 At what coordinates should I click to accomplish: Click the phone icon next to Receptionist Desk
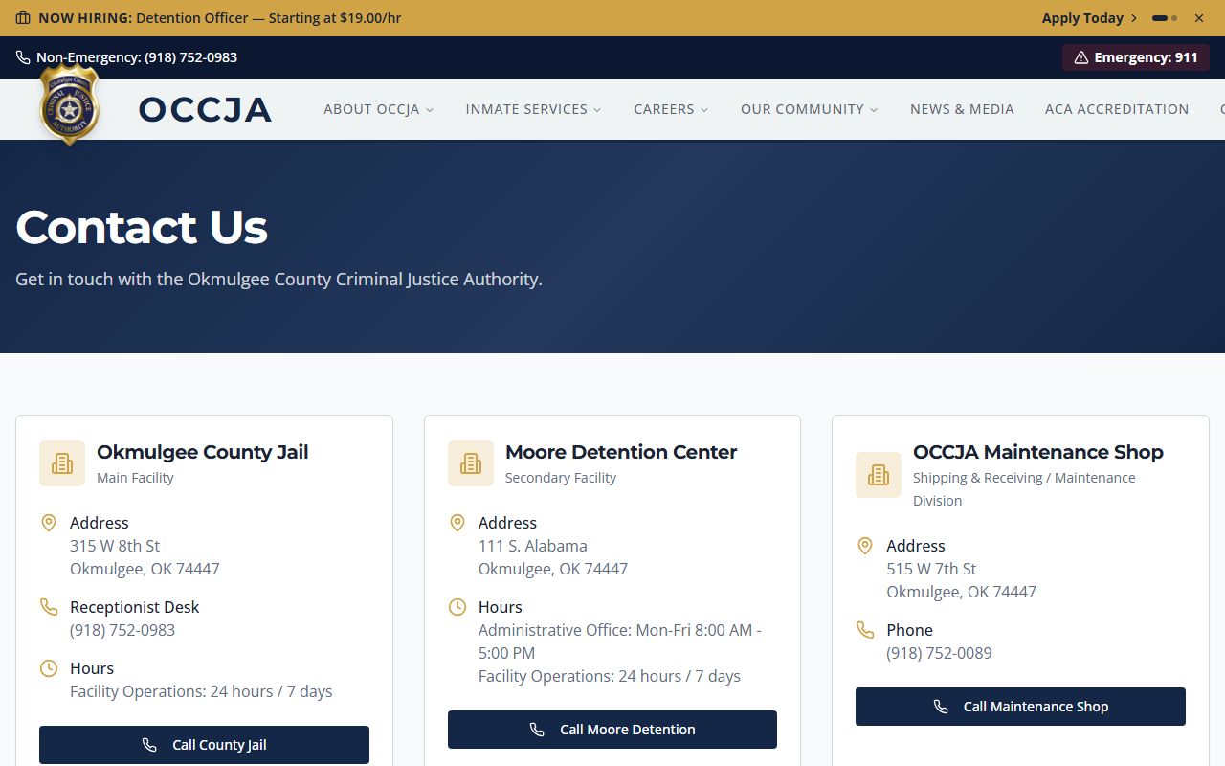[49, 607]
